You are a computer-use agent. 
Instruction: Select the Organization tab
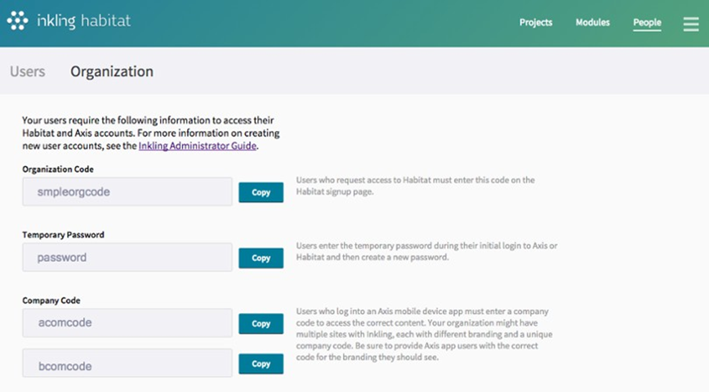(112, 72)
